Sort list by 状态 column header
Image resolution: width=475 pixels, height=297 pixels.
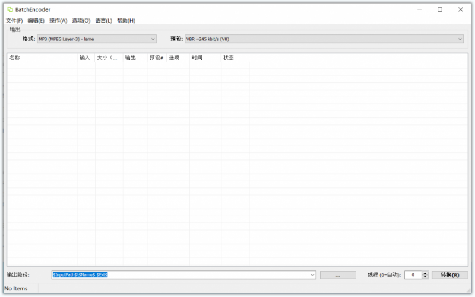tap(235, 58)
